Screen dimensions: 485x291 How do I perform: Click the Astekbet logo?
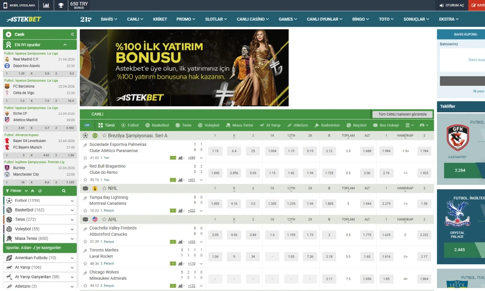coord(24,19)
